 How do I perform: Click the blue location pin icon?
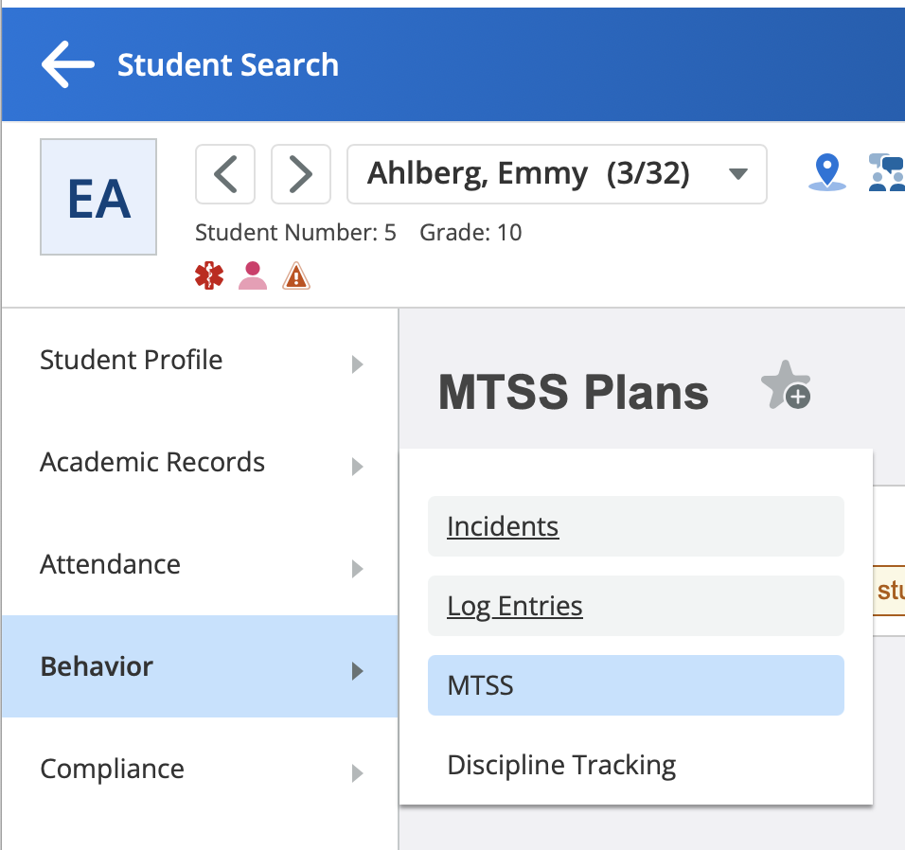pos(827,173)
